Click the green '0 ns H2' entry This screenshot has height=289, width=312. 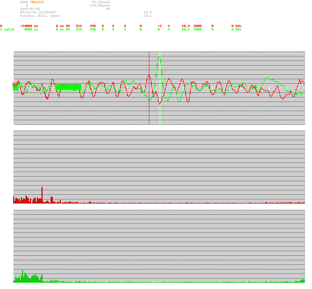click(63, 29)
